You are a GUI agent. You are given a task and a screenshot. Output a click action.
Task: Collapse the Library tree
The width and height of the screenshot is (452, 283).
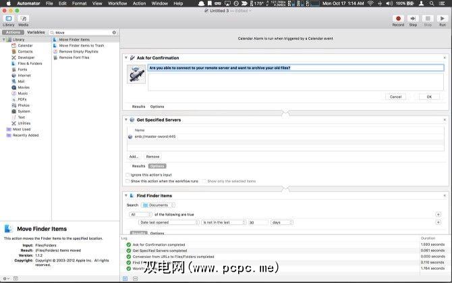point(4,40)
